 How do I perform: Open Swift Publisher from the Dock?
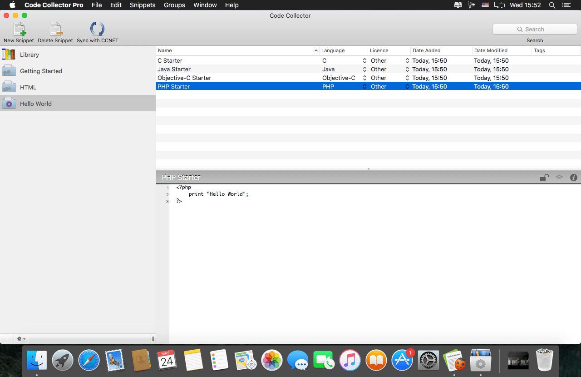pyautogui.click(x=454, y=361)
